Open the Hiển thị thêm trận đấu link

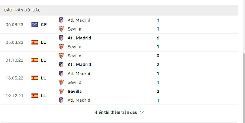pos(115,112)
